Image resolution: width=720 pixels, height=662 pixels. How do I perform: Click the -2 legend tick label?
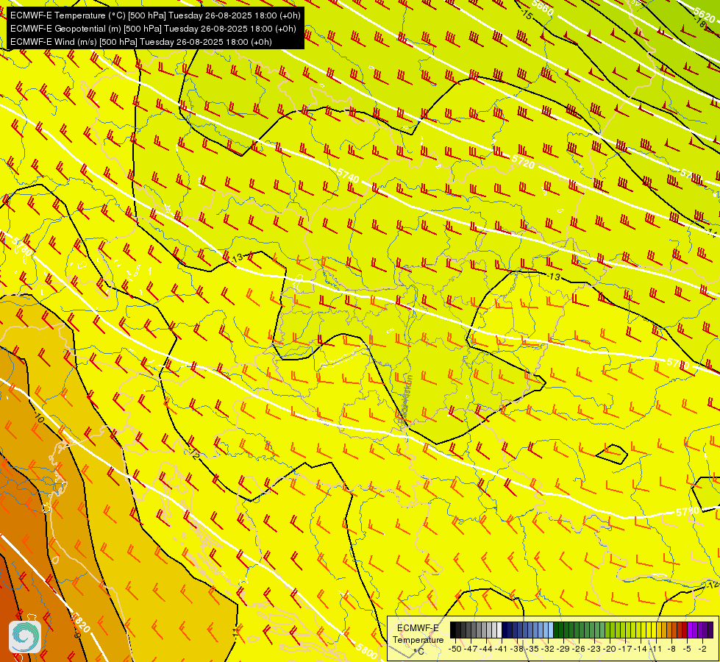coord(702,649)
